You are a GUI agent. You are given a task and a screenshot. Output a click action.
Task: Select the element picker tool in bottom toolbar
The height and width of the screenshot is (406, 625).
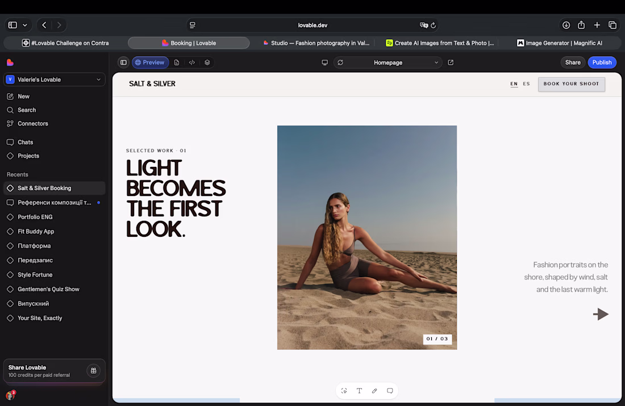pyautogui.click(x=344, y=391)
